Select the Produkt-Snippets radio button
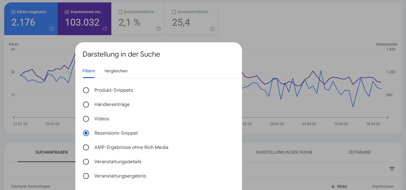 [86, 90]
